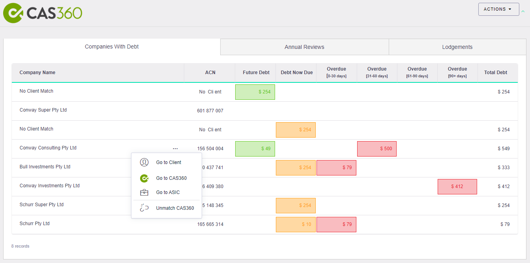
Task: Click the Debt Now Due column header
Action: click(297, 73)
